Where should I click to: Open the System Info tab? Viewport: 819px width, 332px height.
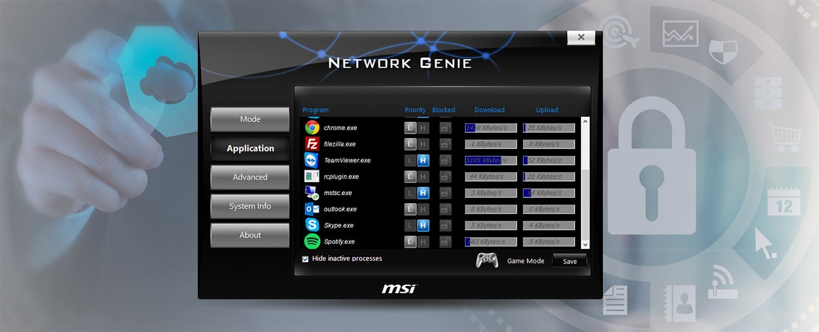click(x=250, y=206)
